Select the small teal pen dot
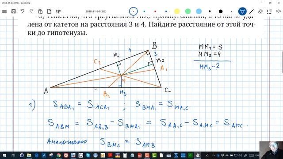This screenshot has width=283, height=159. (144, 11)
